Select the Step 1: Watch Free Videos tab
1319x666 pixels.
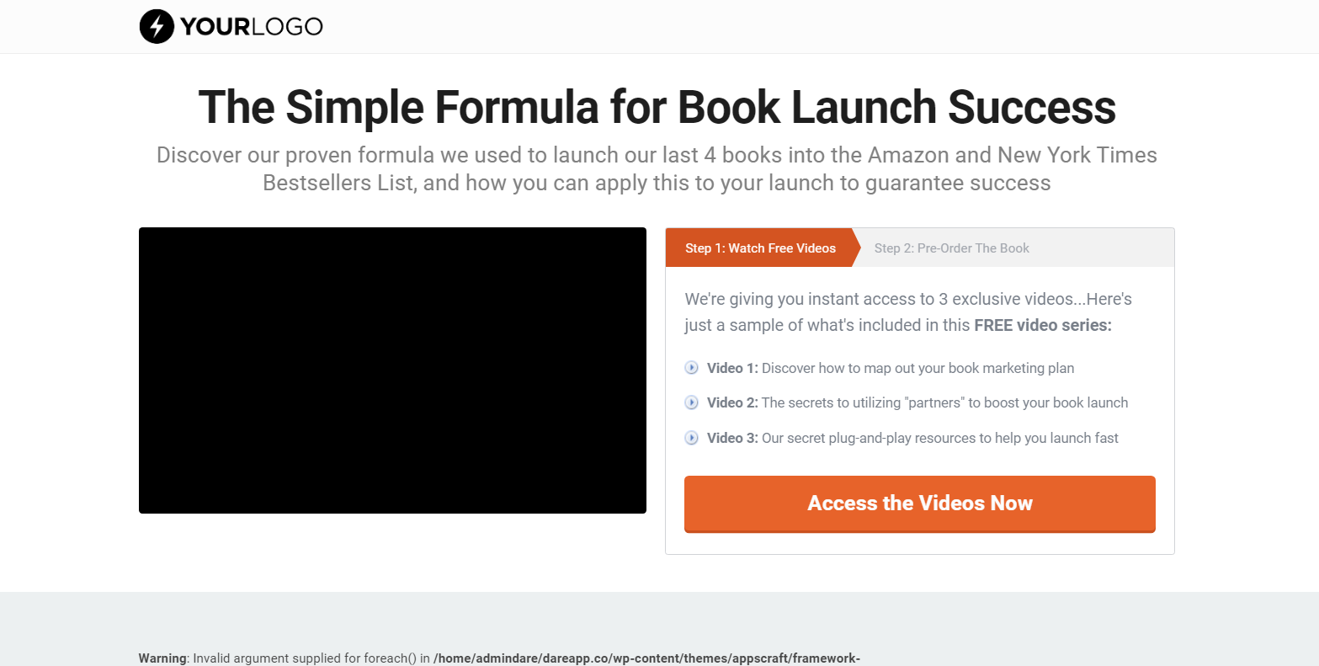click(760, 248)
